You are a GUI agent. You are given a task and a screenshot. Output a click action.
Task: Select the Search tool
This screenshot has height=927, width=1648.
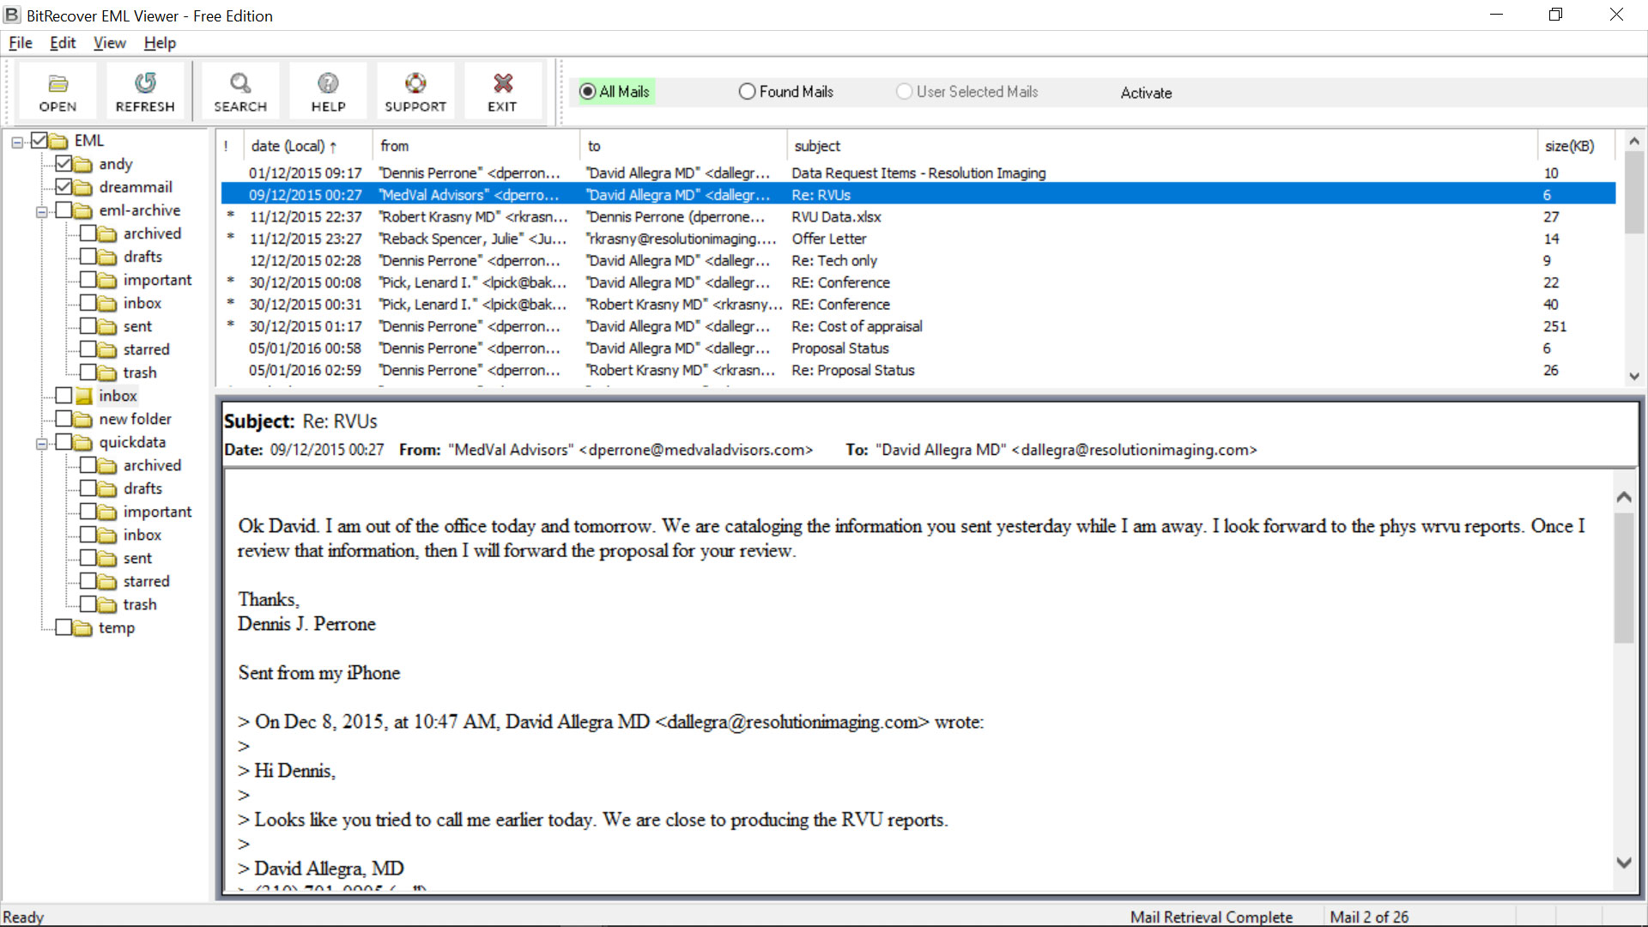tap(239, 90)
